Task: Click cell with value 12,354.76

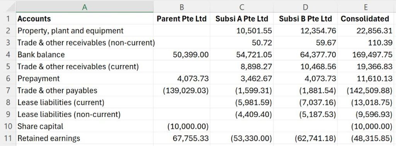Action: [x=306, y=31]
